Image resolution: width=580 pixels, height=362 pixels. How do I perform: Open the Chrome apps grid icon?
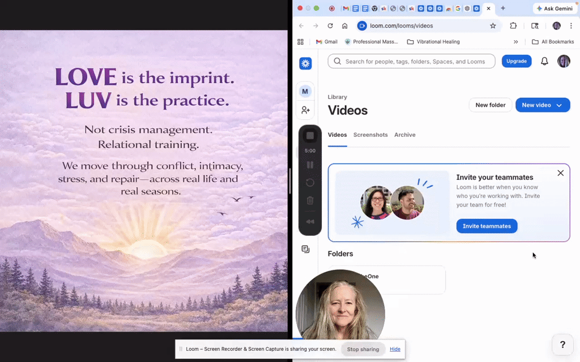300,42
